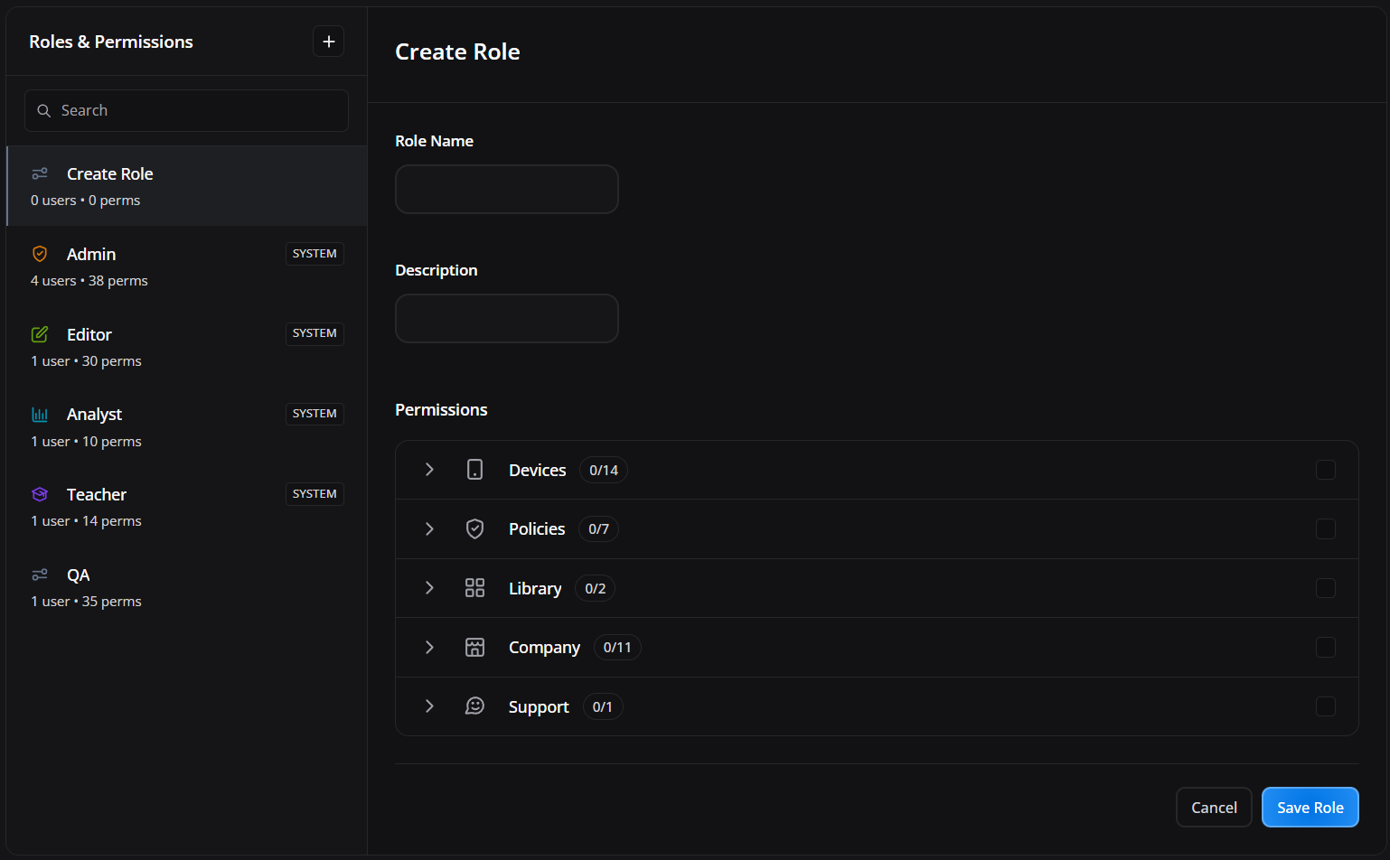Click the Teacher graduation cap icon

40,494
